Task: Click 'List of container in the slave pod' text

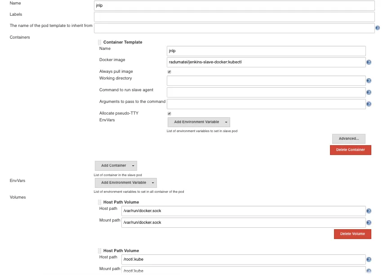Action: (x=118, y=175)
